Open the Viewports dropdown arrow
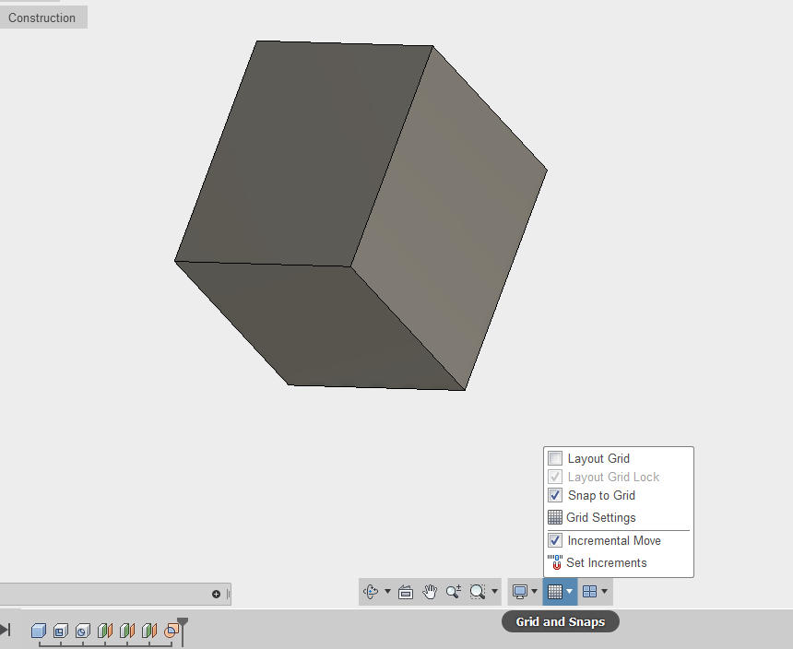This screenshot has height=649, width=793. pos(604,591)
